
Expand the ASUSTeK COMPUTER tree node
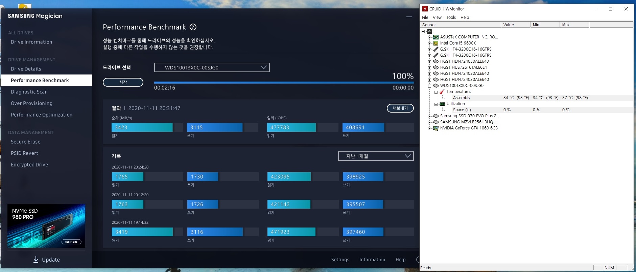point(429,37)
